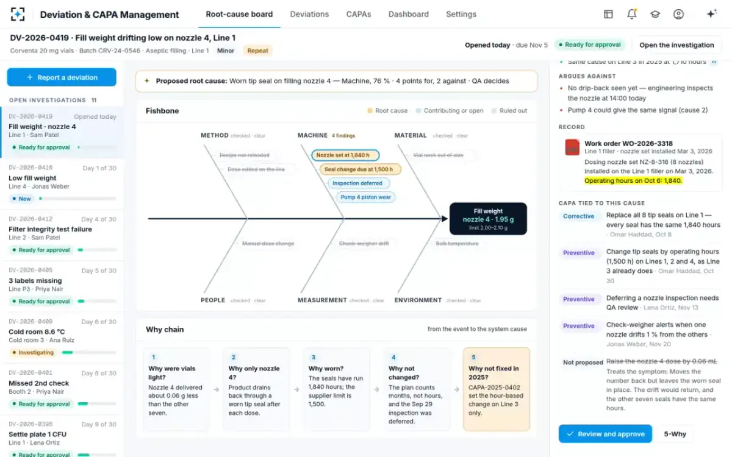Image resolution: width=732 pixels, height=457 pixels.
Task: Click Report a deviation button
Action: coord(62,77)
